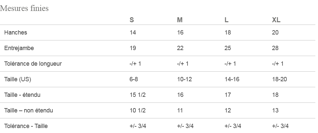Select the "Taille (US)" row label
Screen dimensions: 318x133
click(18, 79)
